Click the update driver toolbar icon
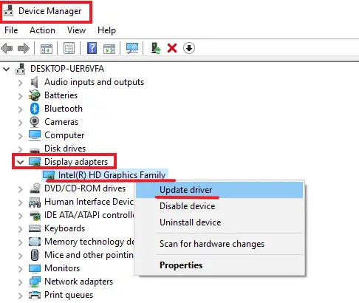The image size is (359, 303). coord(155,48)
